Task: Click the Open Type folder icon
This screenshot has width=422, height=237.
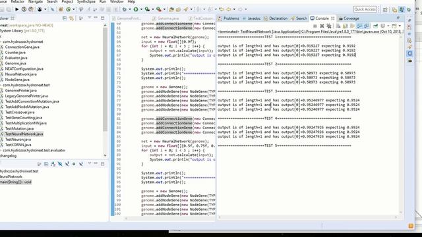Action: [x=171, y=9]
